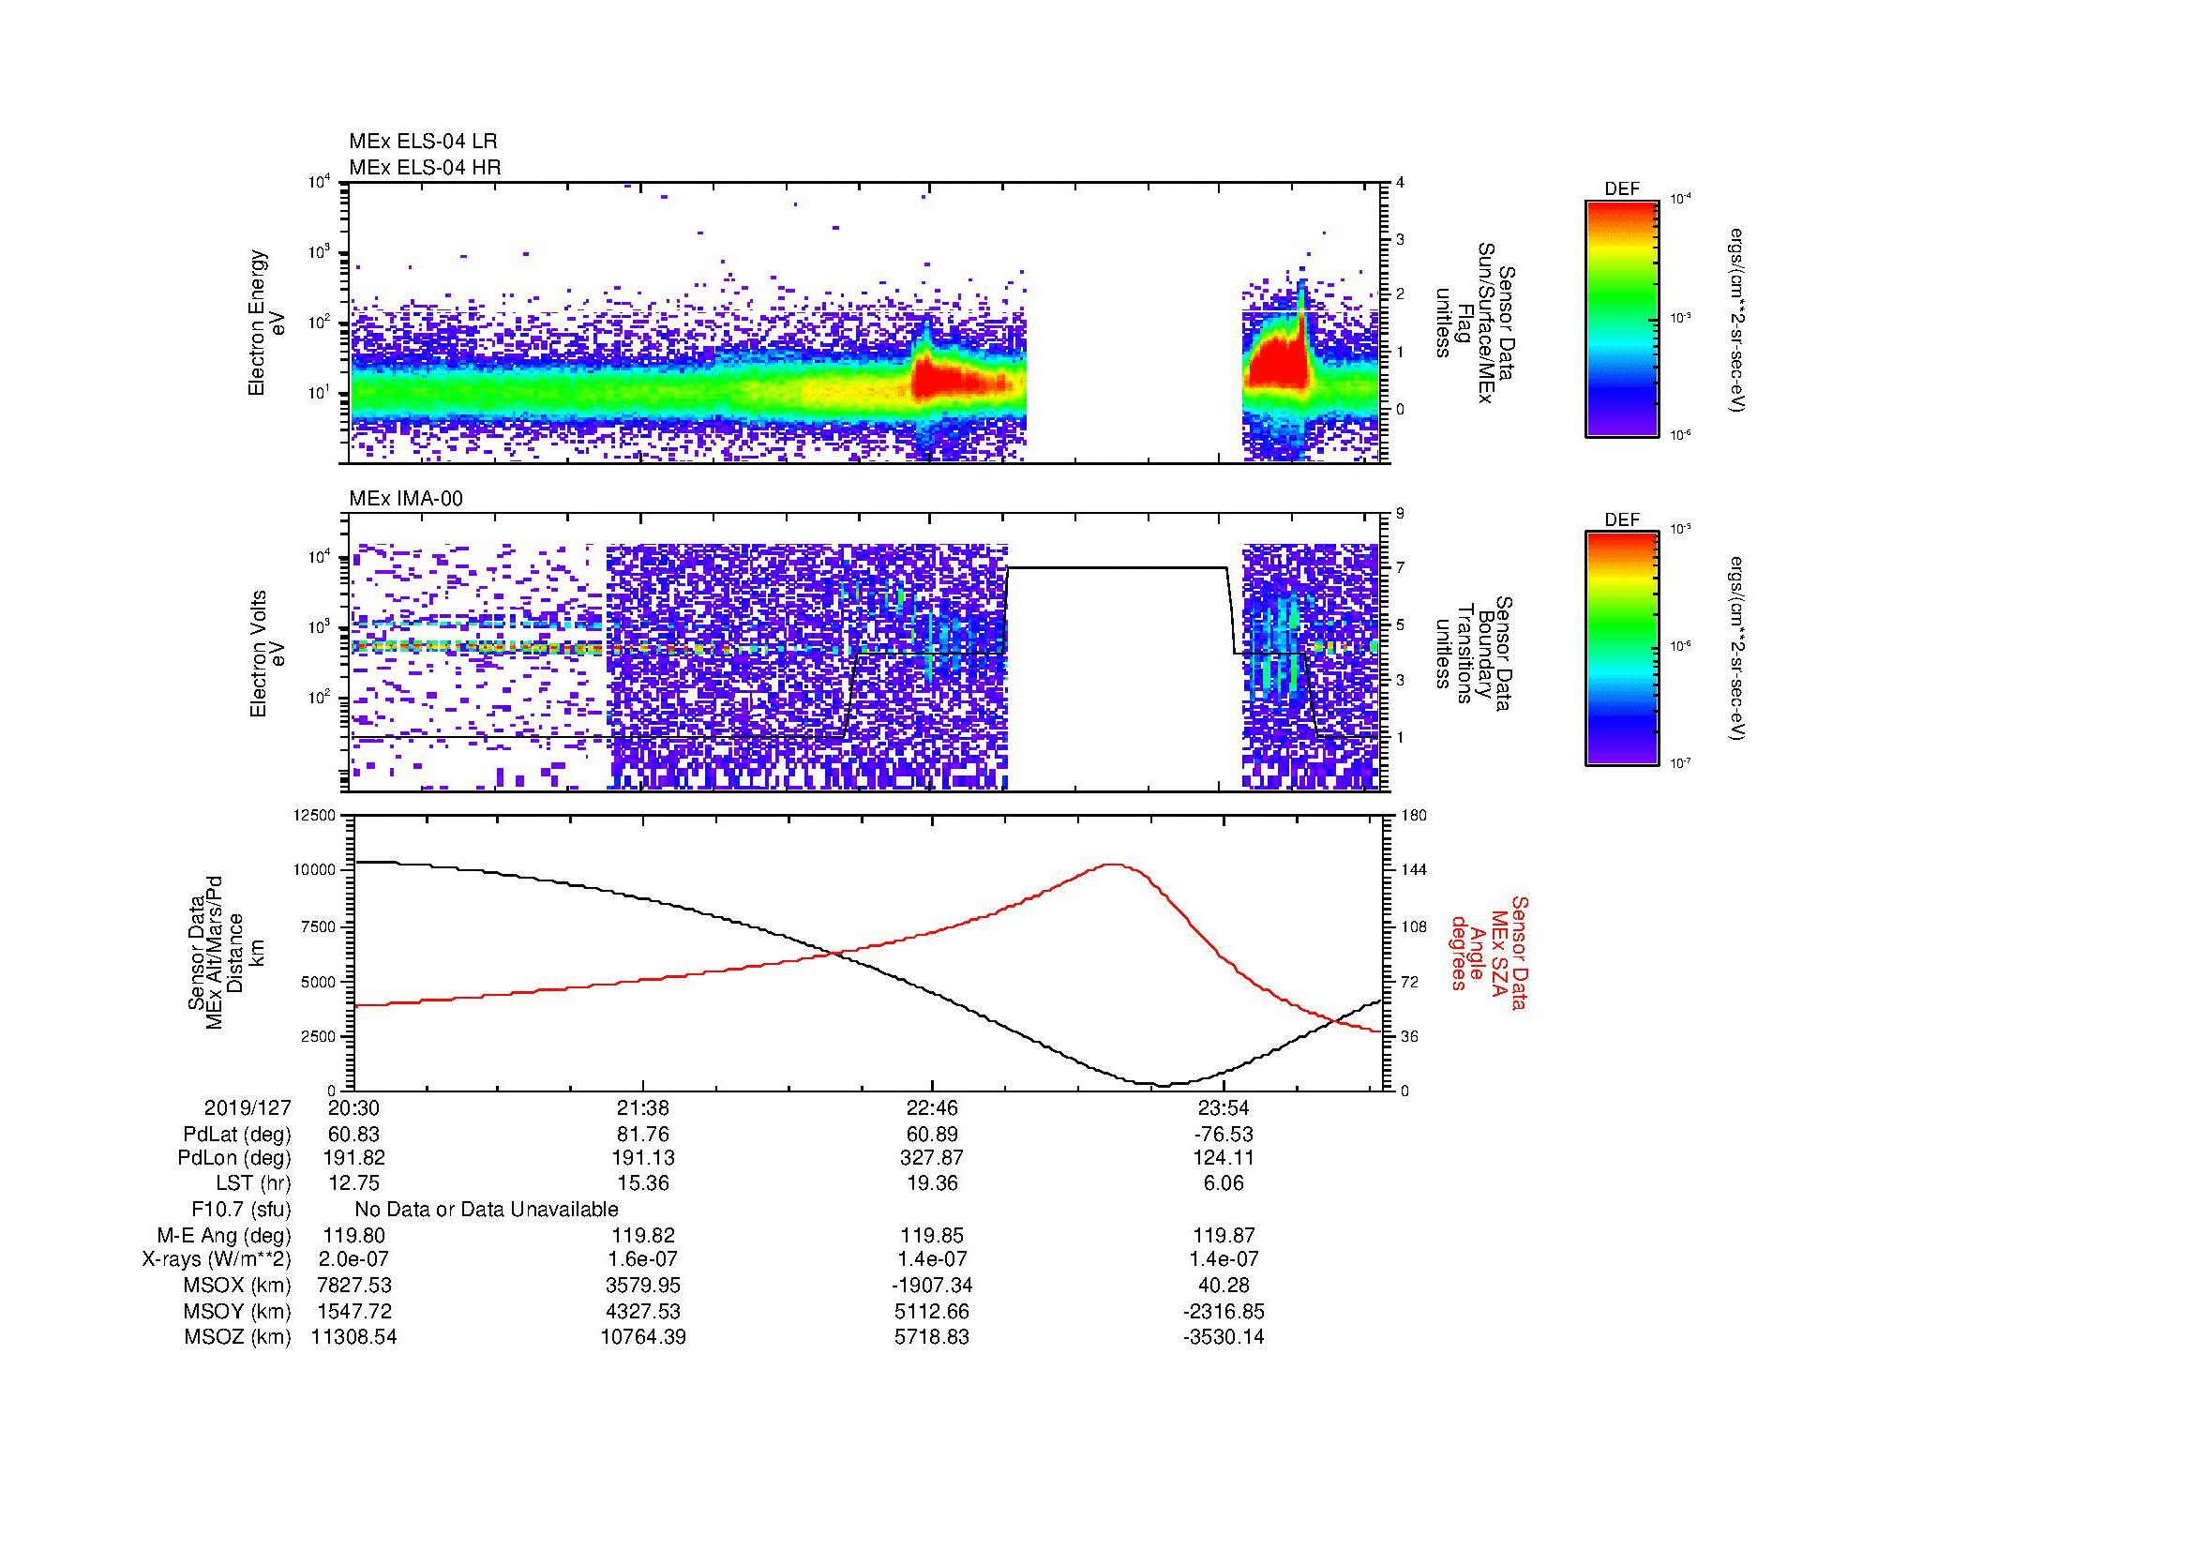This screenshot has width=2193, height=1550.
Task: Click the 'PdLon (deg)' row label
Action: (234, 1158)
